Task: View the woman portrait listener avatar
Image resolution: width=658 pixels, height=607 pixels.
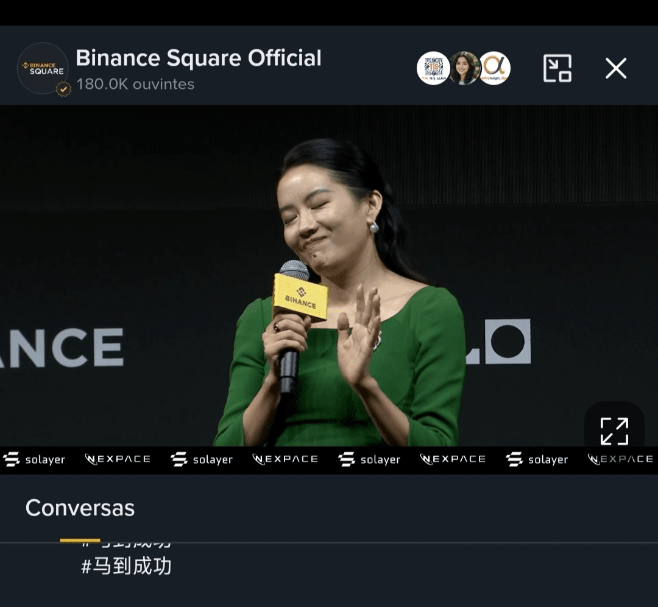Action: tap(464, 68)
